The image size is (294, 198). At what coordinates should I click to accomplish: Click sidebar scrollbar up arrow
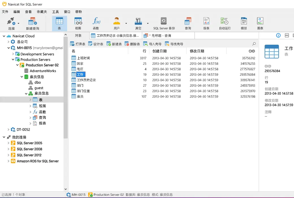65,35
